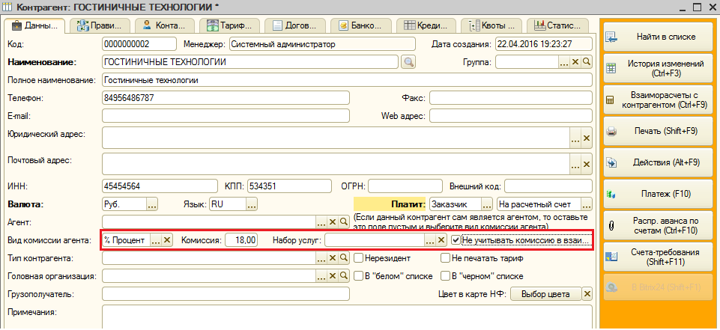Click into the Web адрес field

click(511, 115)
